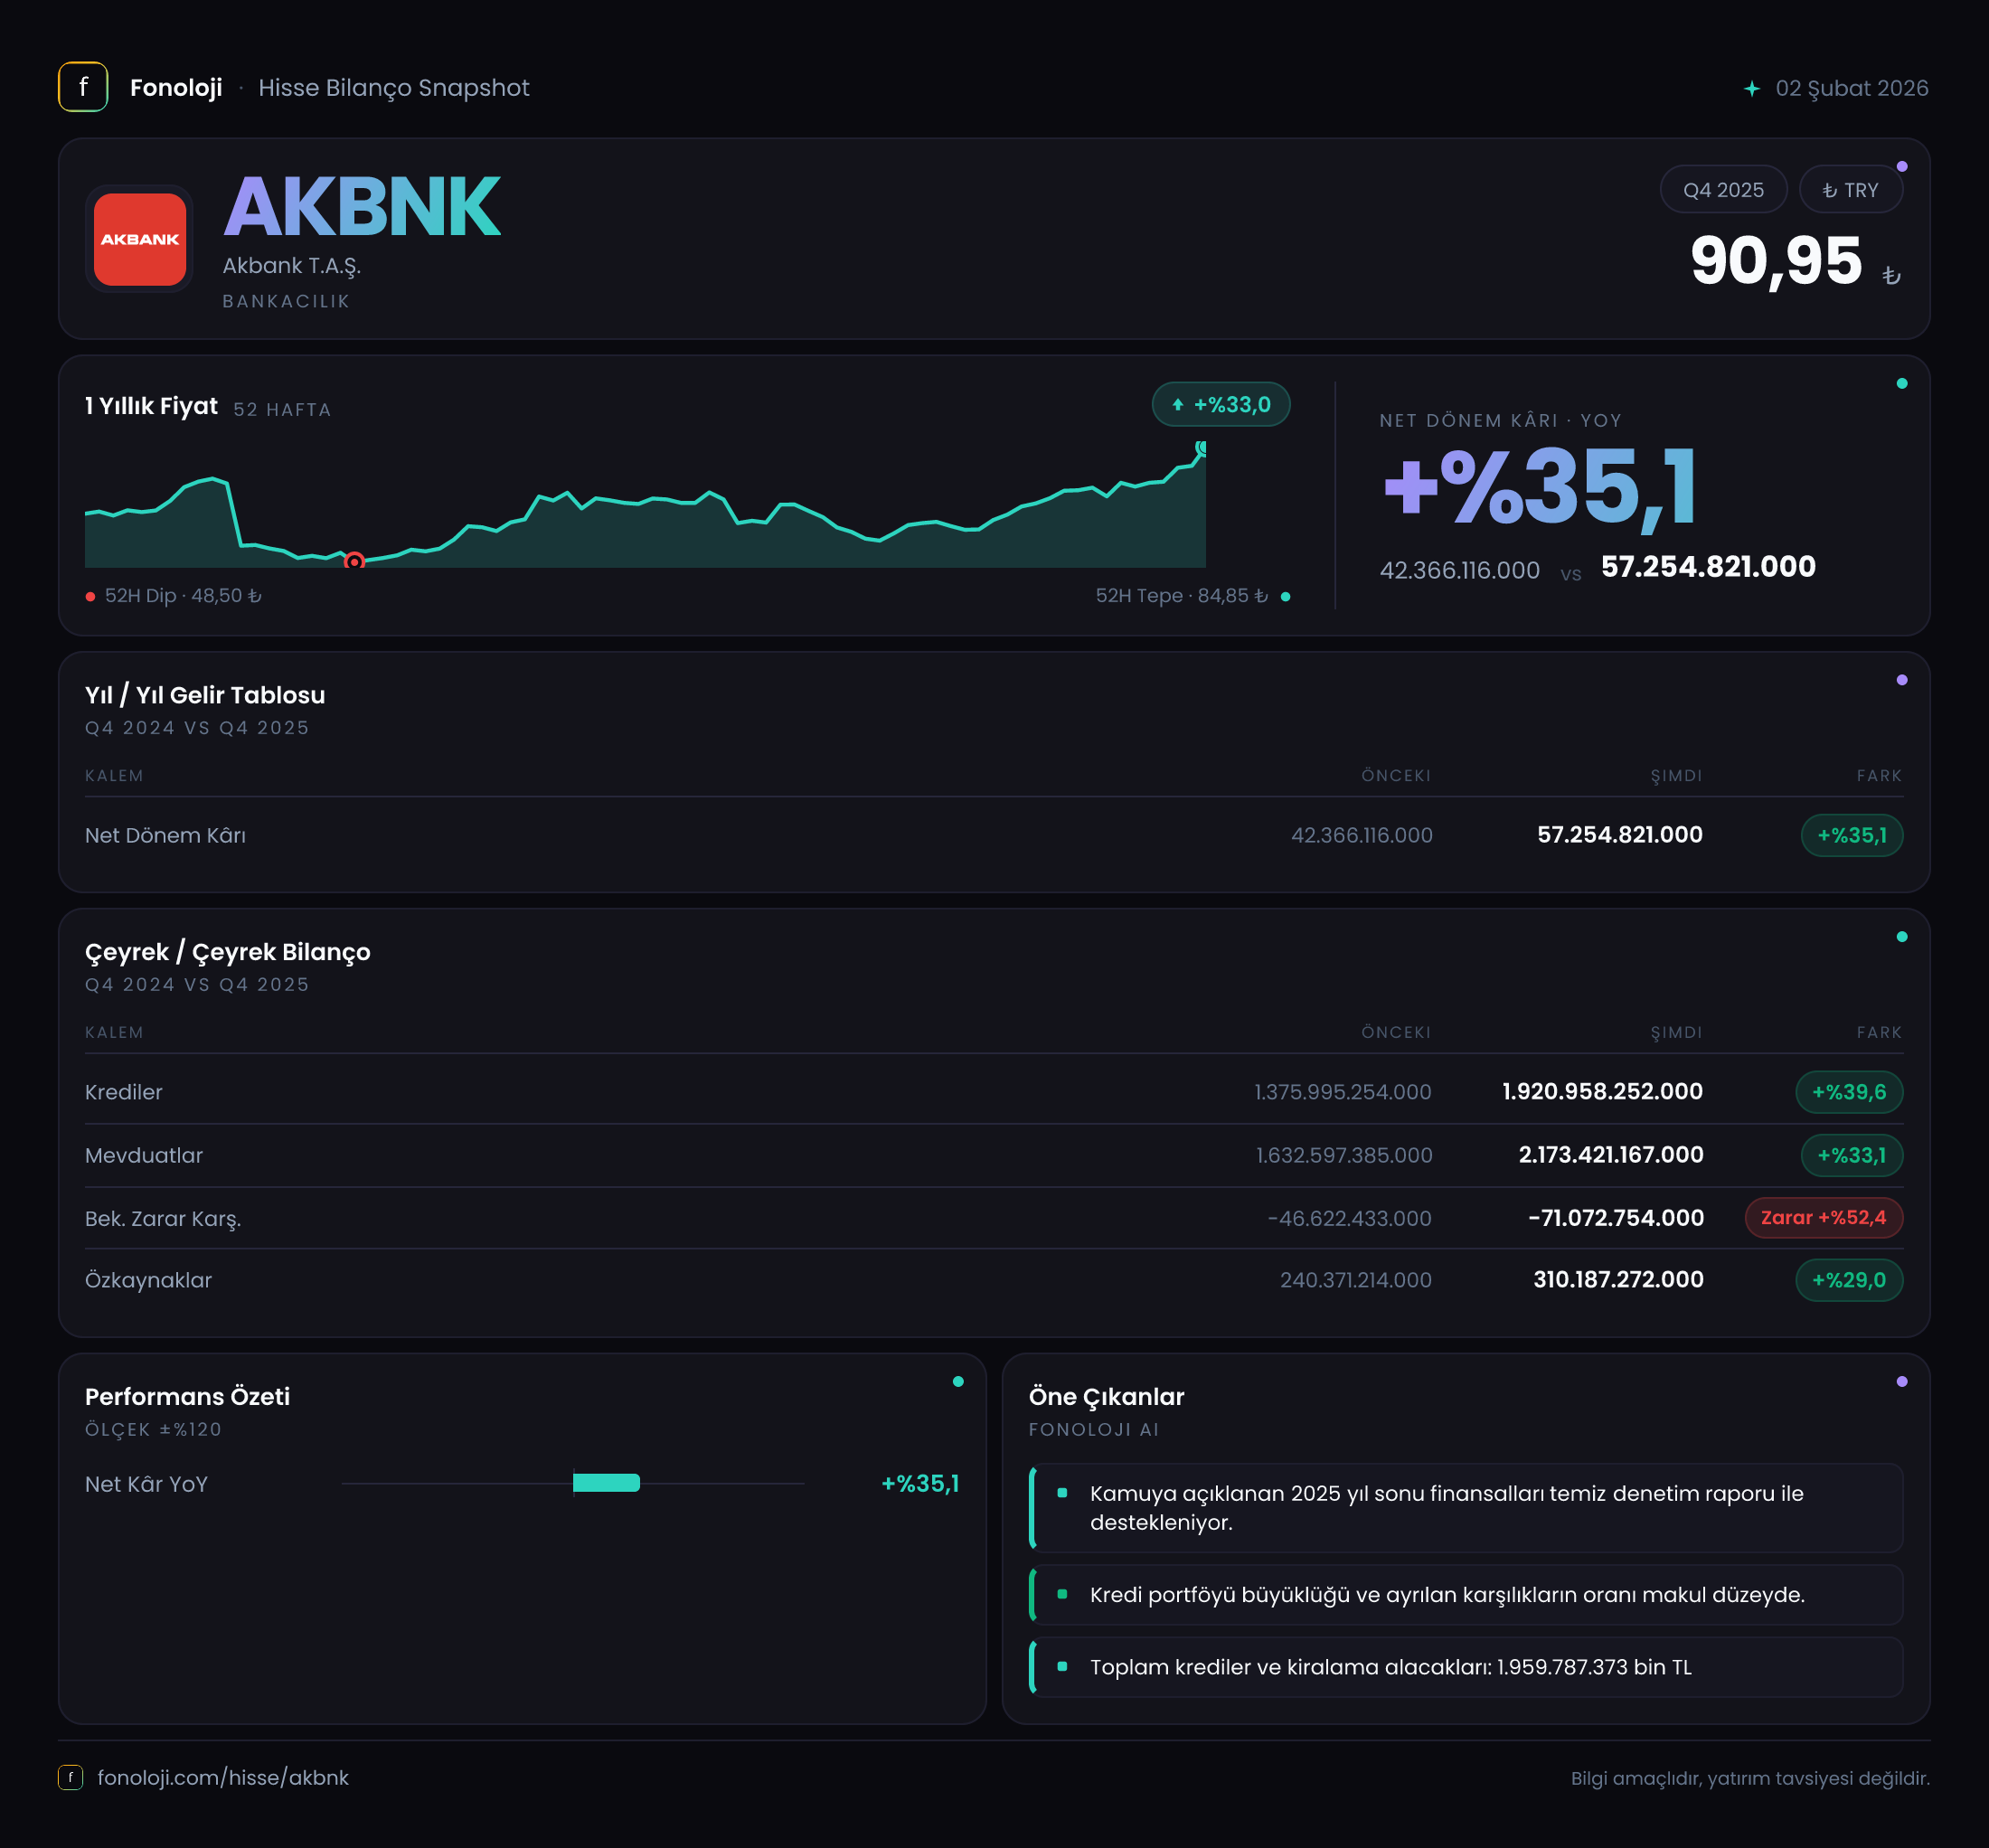Viewport: 1989px width, 1848px height.
Task: Click the '52H Tepe · 84,85 ₺' label
Action: click(x=1182, y=596)
